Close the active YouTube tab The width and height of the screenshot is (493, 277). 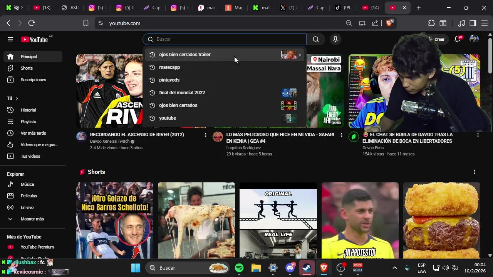(x=404, y=8)
